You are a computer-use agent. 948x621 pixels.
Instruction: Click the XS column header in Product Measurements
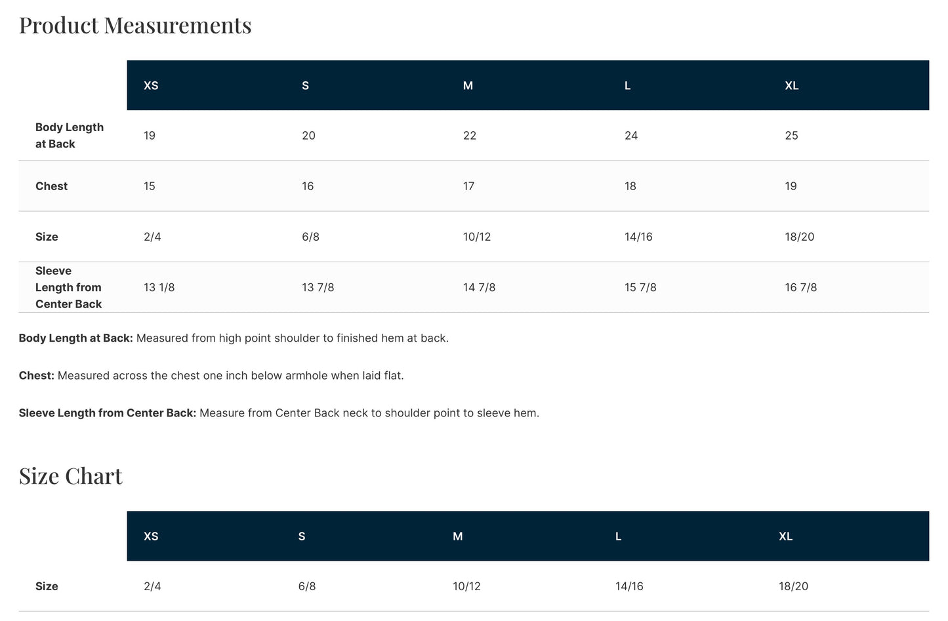[x=151, y=85]
